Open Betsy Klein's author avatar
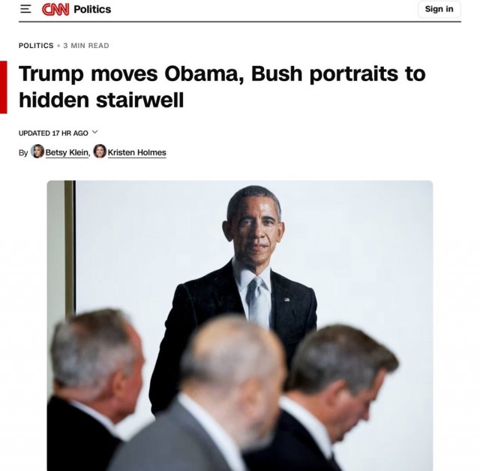The height and width of the screenshot is (471, 480). (37, 151)
